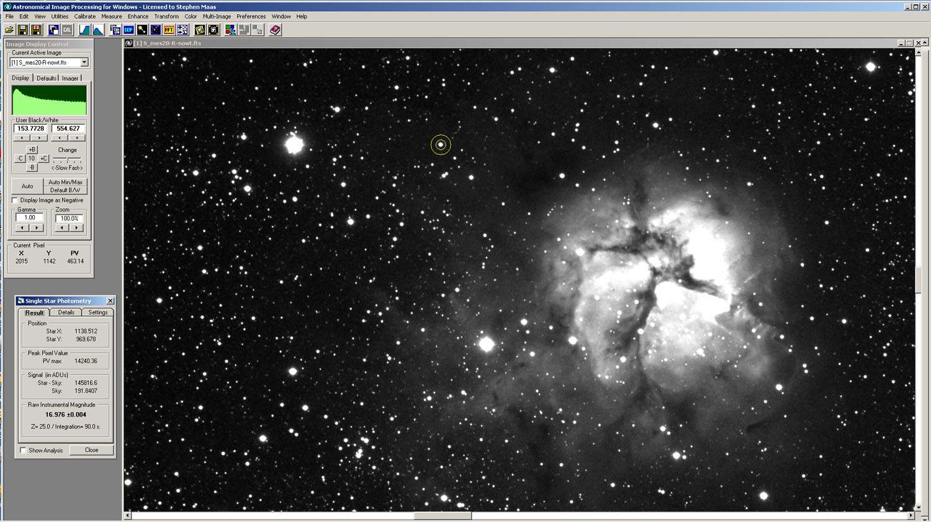Close the Single Star Photometry dialog
The height and width of the screenshot is (522, 931).
point(110,301)
